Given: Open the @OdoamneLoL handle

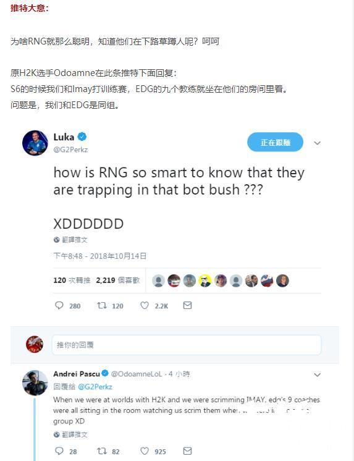Looking at the screenshot, I should [137, 374].
